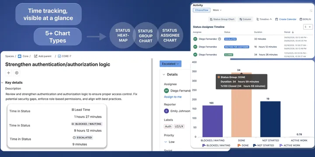Open the More activity menu
Image resolution: width=315 pixels, height=157 pixels.
click(217, 10)
